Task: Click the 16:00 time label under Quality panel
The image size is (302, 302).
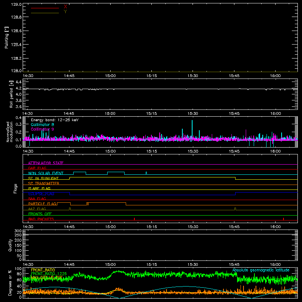Action: pyautogui.click(x=276, y=265)
